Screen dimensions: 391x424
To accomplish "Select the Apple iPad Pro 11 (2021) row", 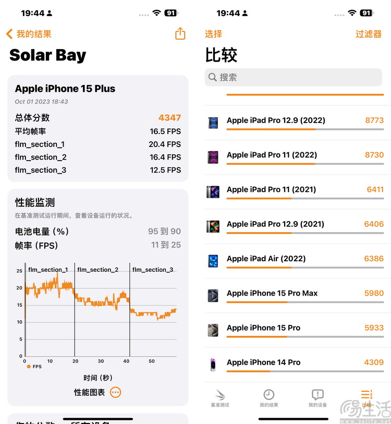I will click(298, 192).
